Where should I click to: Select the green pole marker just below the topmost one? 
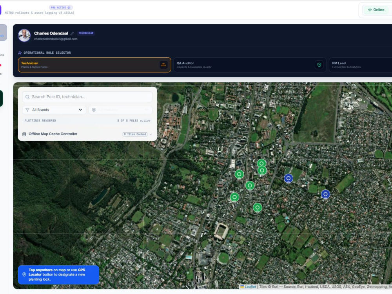tap(262, 171)
